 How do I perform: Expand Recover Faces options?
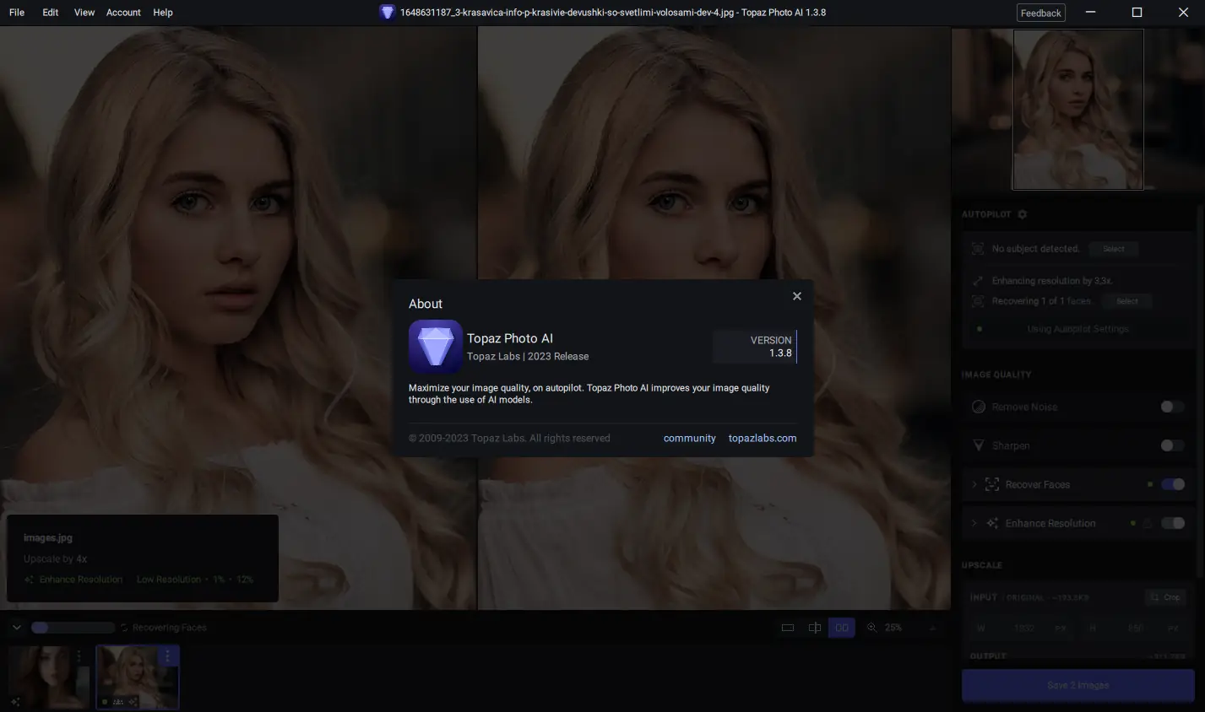(974, 484)
